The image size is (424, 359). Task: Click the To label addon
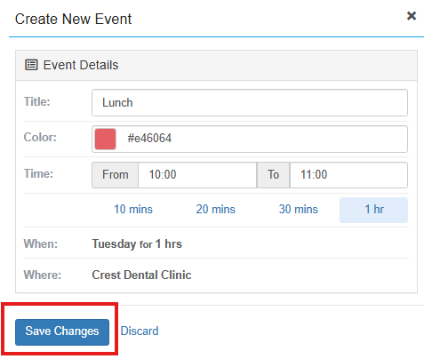(x=273, y=175)
